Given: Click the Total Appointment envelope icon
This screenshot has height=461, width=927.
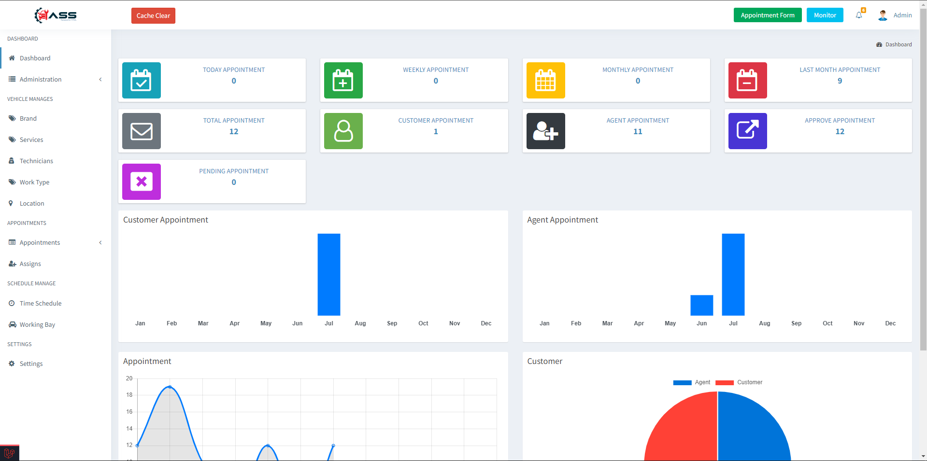Looking at the screenshot, I should click(x=142, y=131).
